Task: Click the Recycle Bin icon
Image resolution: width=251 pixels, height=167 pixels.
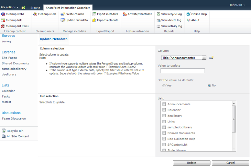Action: [4, 130]
